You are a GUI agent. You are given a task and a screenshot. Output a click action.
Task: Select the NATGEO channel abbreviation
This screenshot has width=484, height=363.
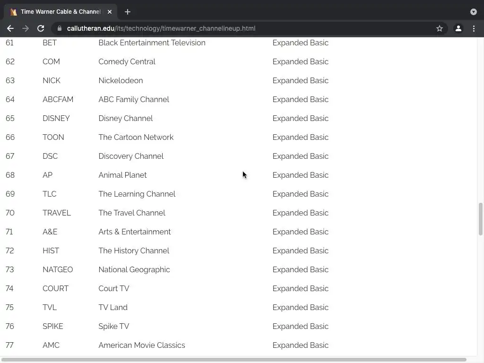pyautogui.click(x=58, y=269)
